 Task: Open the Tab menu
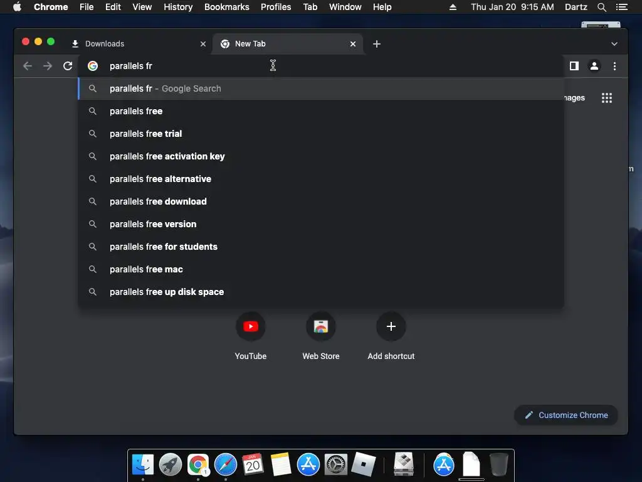(x=310, y=7)
